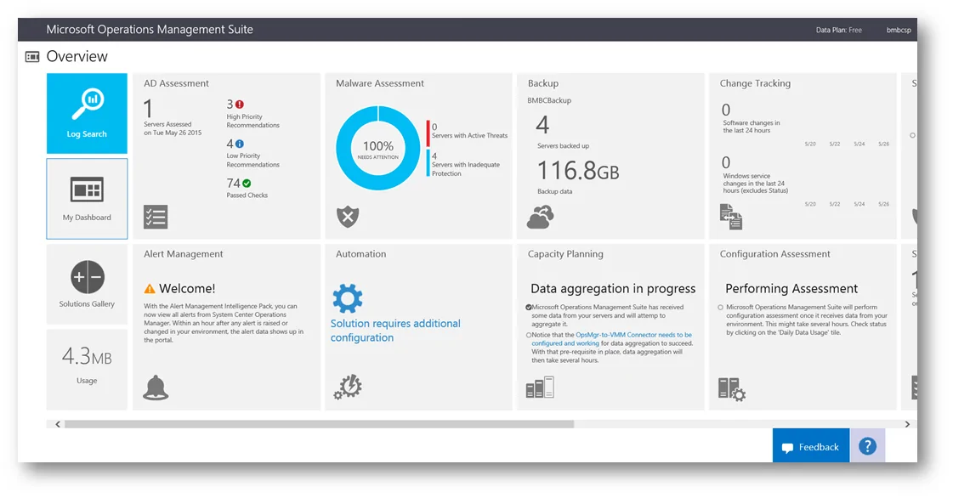953x498 pixels.
Task: Click the 4 Servers backed up value
Action: pos(542,125)
